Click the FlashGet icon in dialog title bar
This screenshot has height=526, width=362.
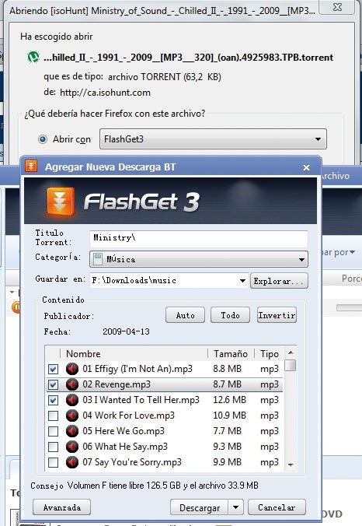pyautogui.click(x=31, y=166)
